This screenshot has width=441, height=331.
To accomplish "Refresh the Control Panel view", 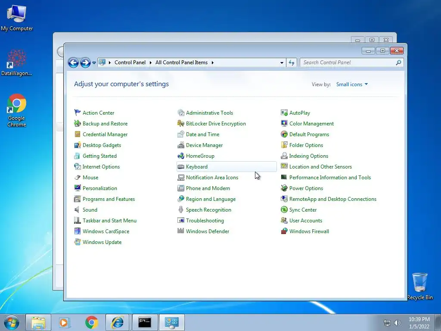I will [292, 63].
